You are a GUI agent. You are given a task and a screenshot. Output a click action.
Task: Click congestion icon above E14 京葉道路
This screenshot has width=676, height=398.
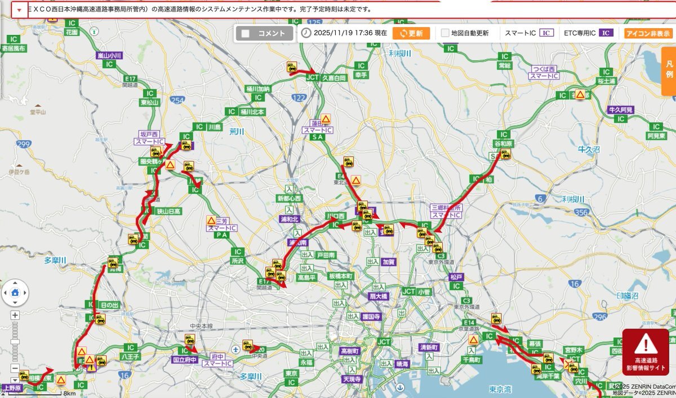496,319
